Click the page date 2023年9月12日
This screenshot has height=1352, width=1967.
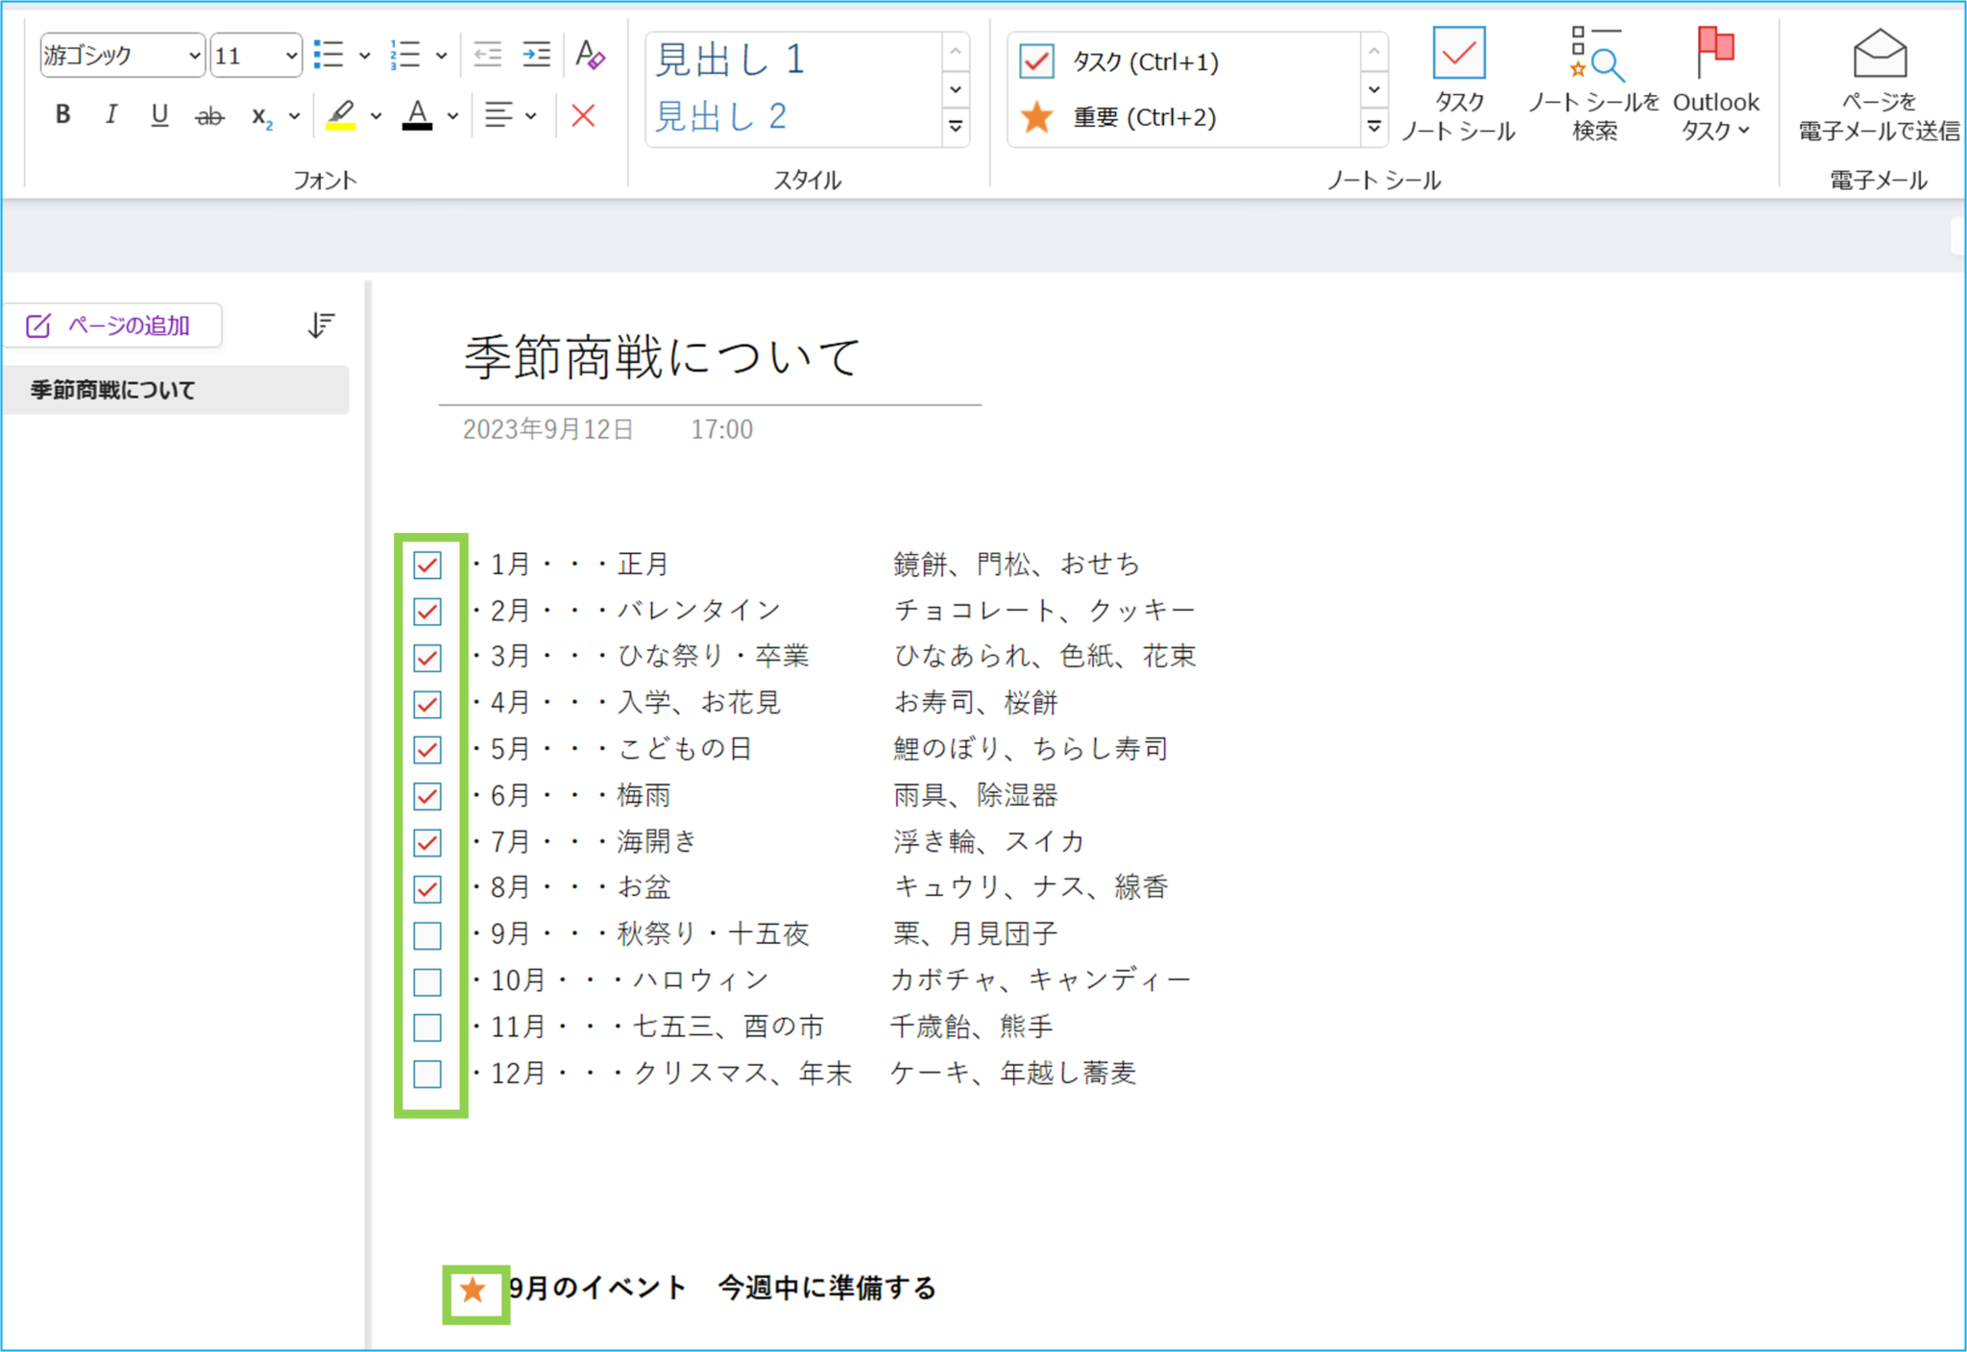click(x=547, y=429)
